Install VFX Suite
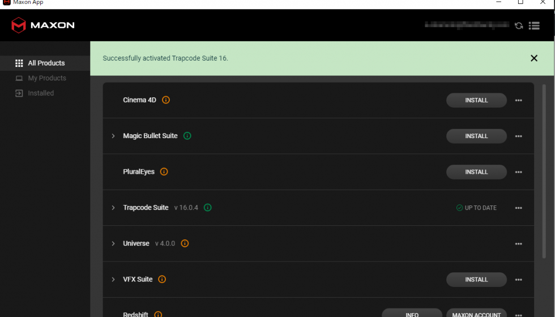The image size is (555, 317). pos(476,280)
